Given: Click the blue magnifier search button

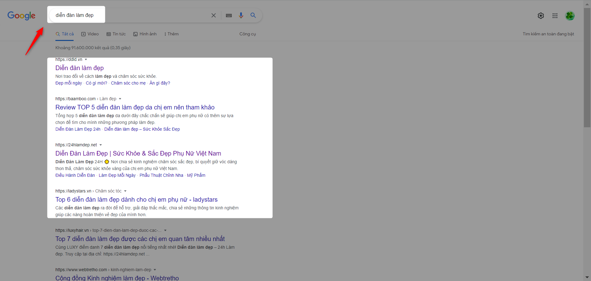Looking at the screenshot, I should pos(253,15).
